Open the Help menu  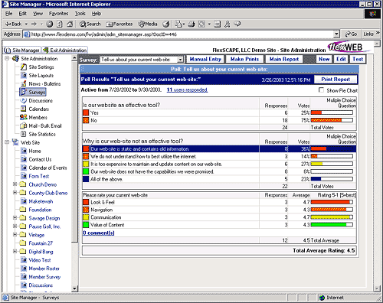click(x=97, y=14)
